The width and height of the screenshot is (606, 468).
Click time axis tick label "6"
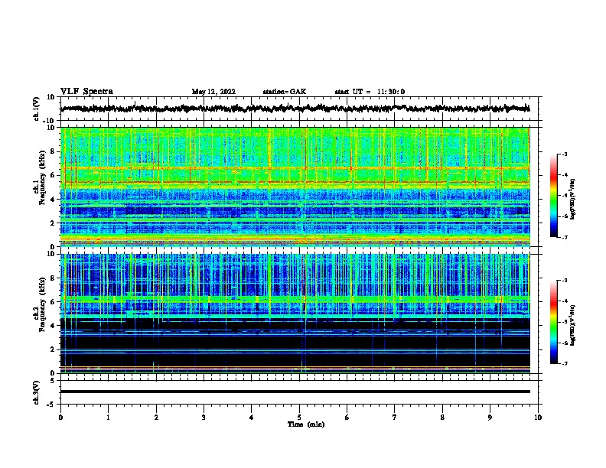coord(347,417)
